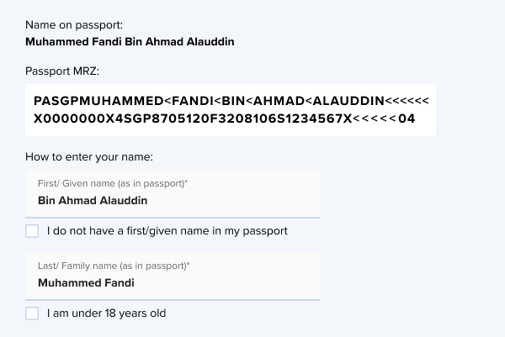Viewport: 505px width, 337px height.
Task: Check the under 18 years old box
Action: pos(32,313)
